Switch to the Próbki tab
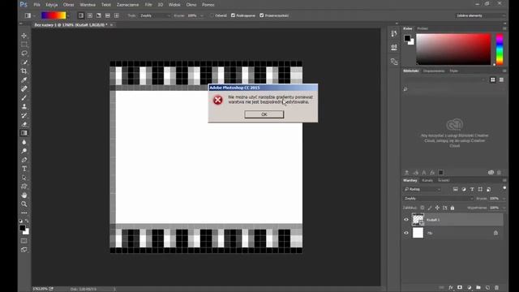Viewport: 519px width, 292px height. [x=422, y=29]
